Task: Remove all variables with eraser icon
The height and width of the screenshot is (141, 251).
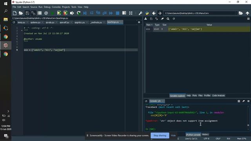Action: [x=162, y=19]
